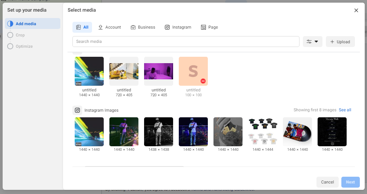Image resolution: width=367 pixels, height=194 pixels.
Task: Click the 'Instagram Images' section heading
Action: click(101, 110)
